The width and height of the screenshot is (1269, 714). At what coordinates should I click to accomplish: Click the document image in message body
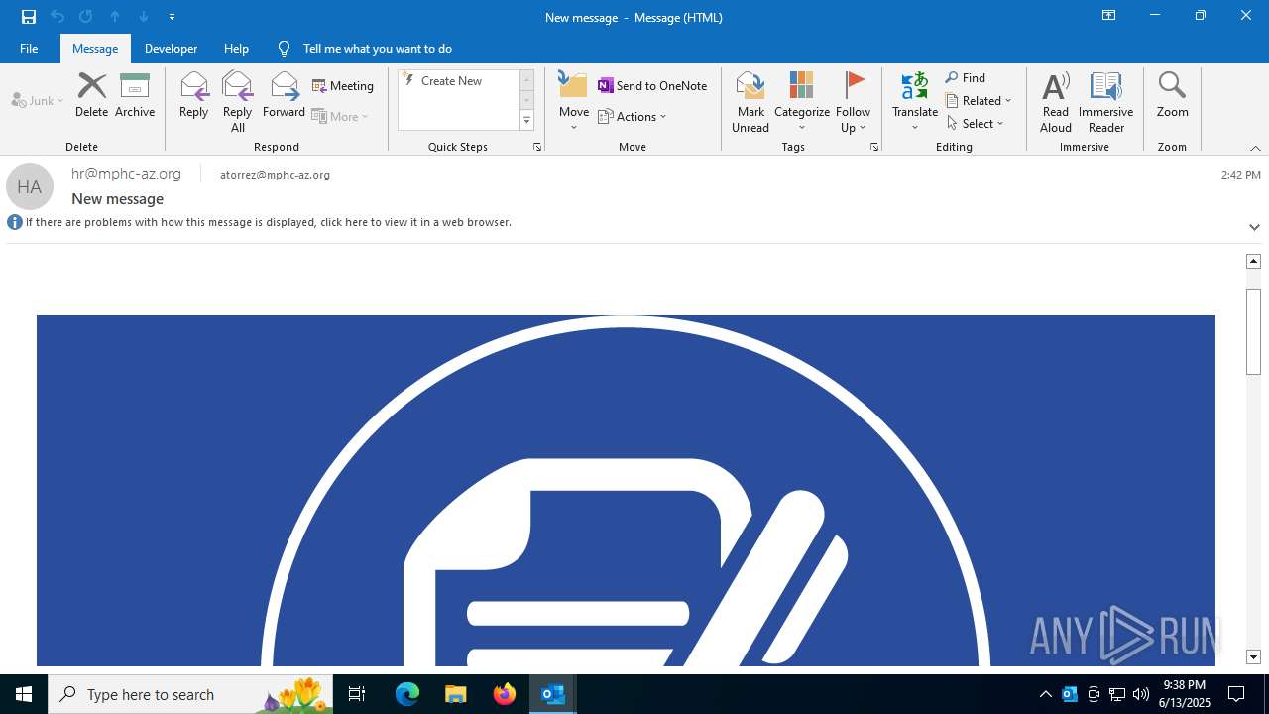(626, 491)
